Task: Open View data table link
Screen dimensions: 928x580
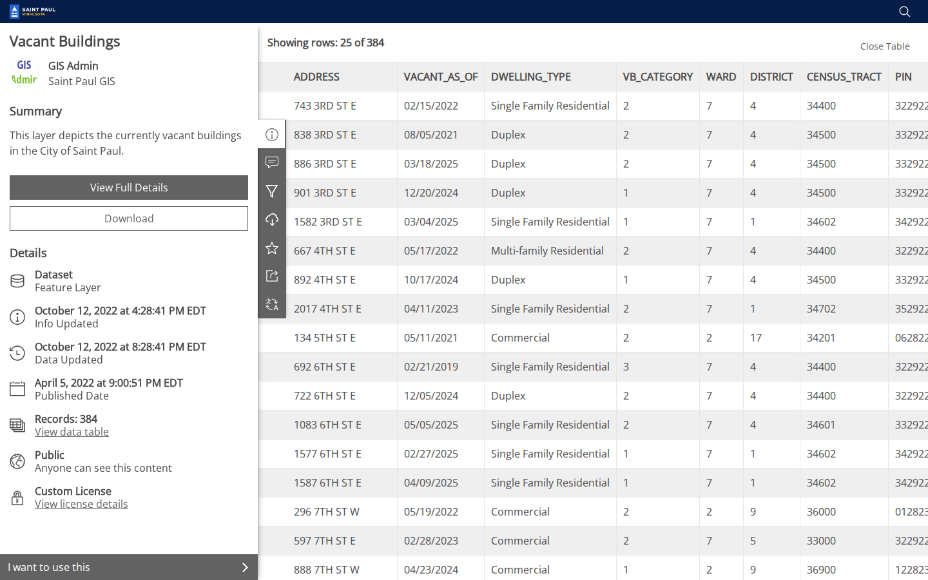Action: [72, 432]
